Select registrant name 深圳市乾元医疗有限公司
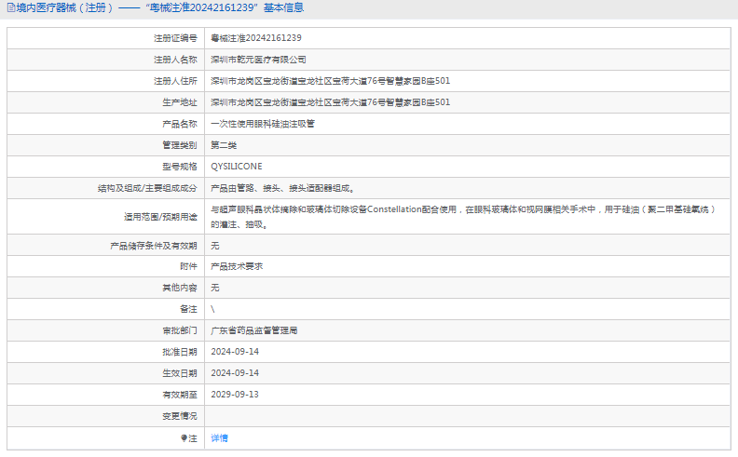 click(x=258, y=60)
